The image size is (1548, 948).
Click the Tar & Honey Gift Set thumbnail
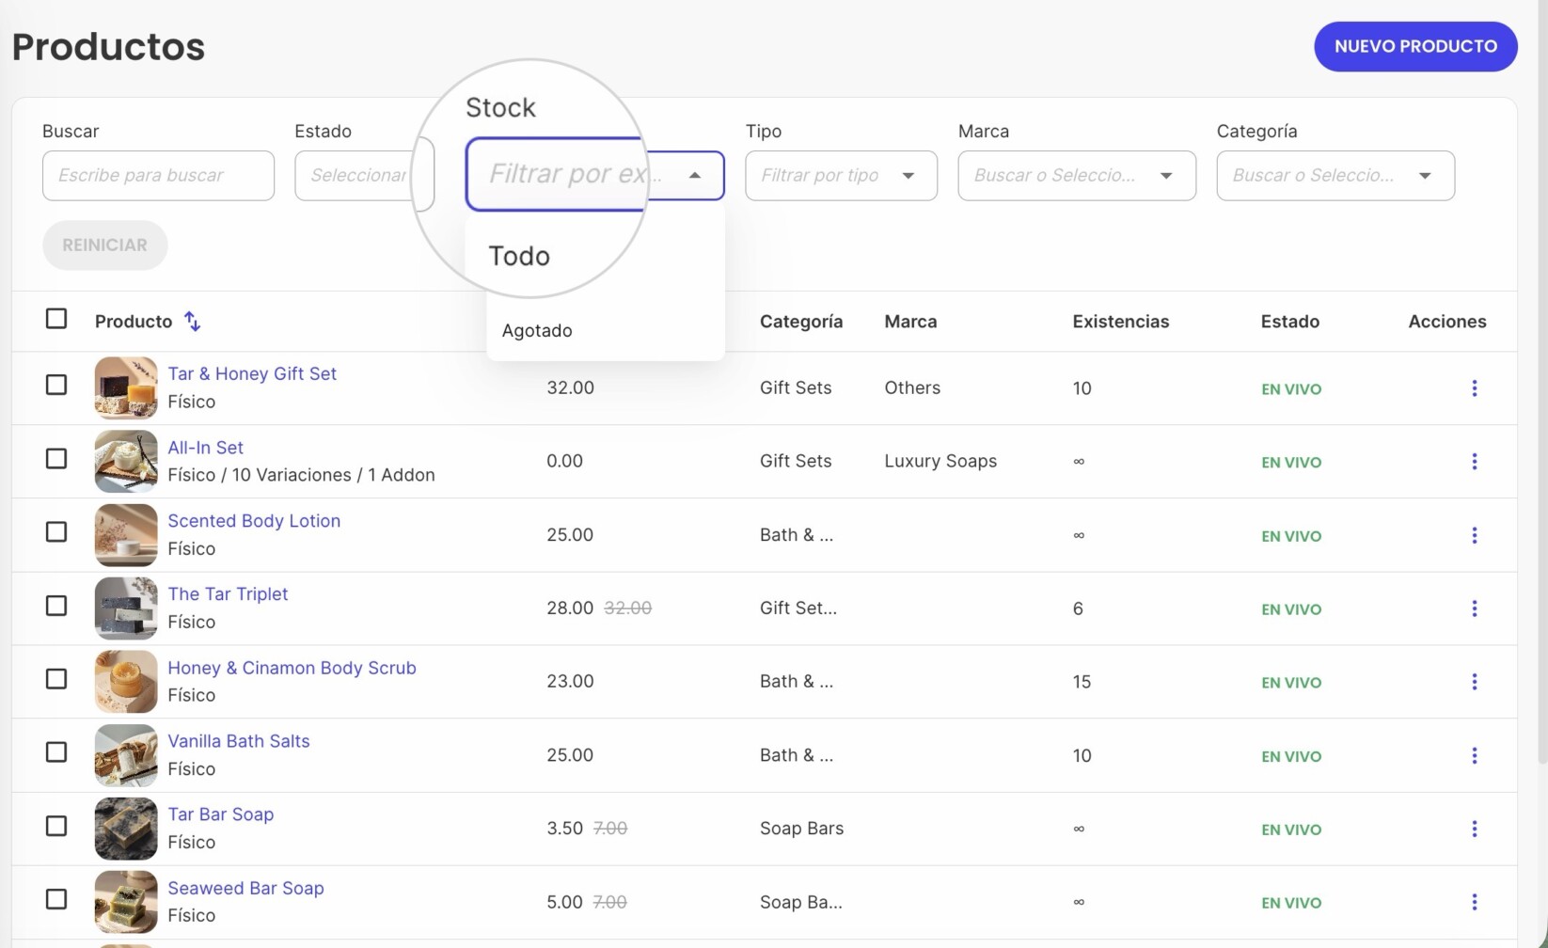tap(126, 387)
